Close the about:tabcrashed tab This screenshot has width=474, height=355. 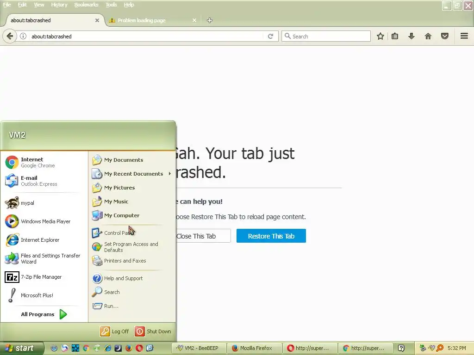(x=97, y=20)
